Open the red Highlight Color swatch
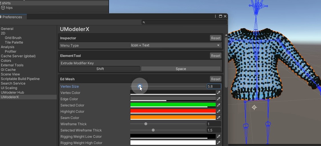The width and height of the screenshot is (321, 146). click(173, 112)
